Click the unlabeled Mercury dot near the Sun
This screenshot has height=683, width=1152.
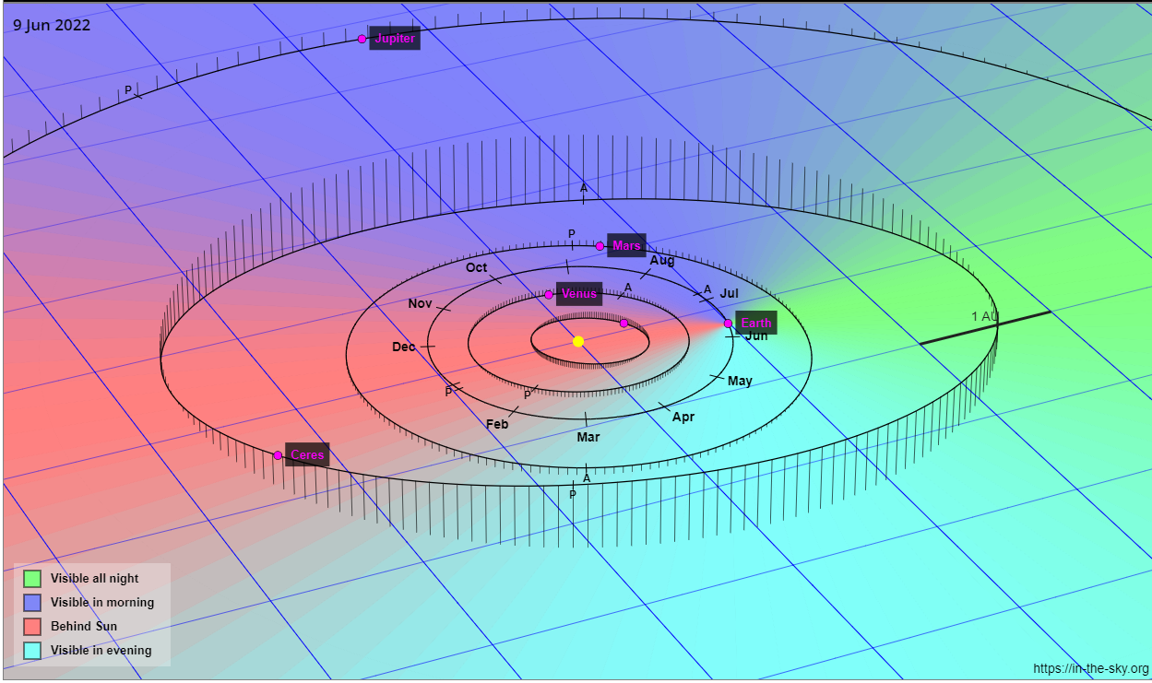pos(624,323)
